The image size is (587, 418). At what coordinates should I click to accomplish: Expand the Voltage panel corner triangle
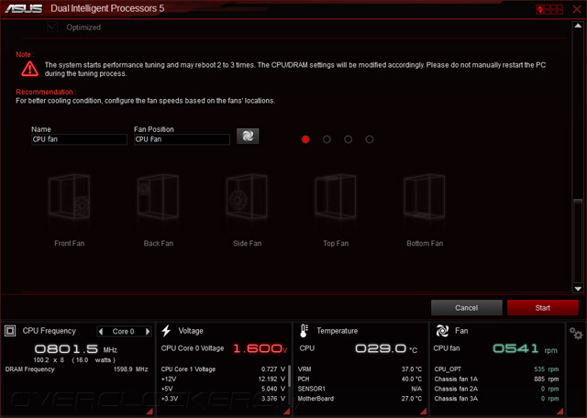pos(287,412)
